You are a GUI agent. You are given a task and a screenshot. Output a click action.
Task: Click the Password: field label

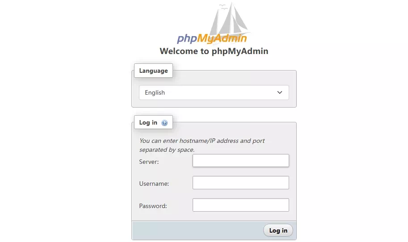click(153, 206)
